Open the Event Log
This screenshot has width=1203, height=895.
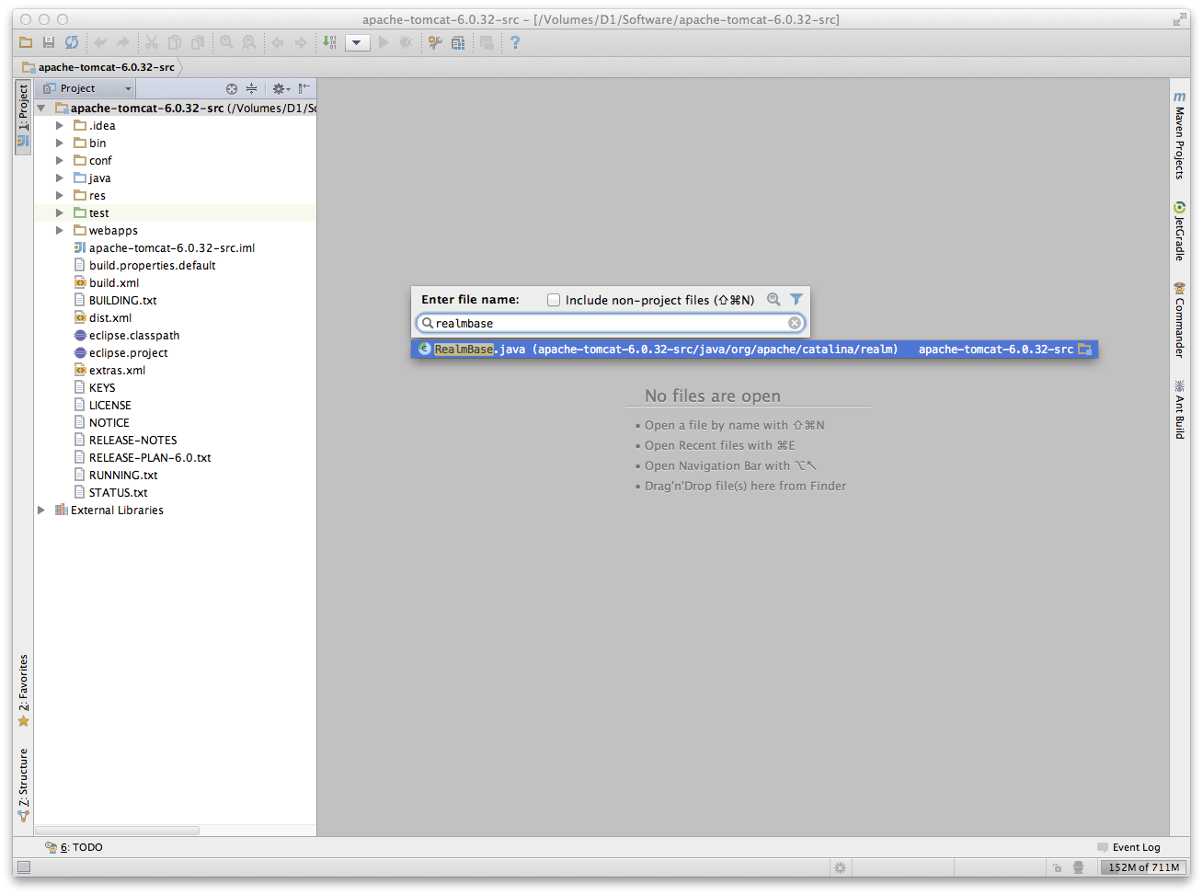(1129, 847)
